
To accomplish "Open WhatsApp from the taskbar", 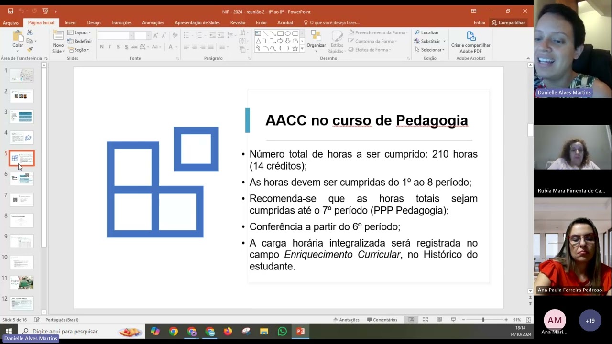I will (x=282, y=331).
